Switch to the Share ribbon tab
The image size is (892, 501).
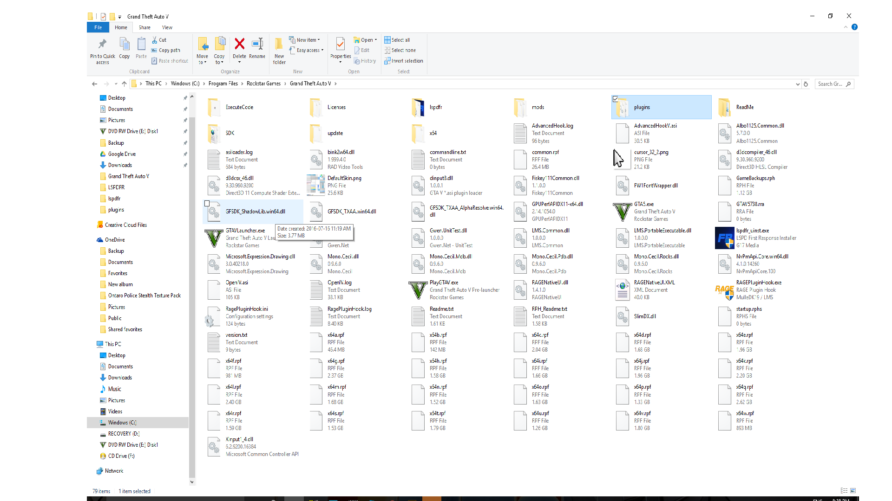[144, 27]
